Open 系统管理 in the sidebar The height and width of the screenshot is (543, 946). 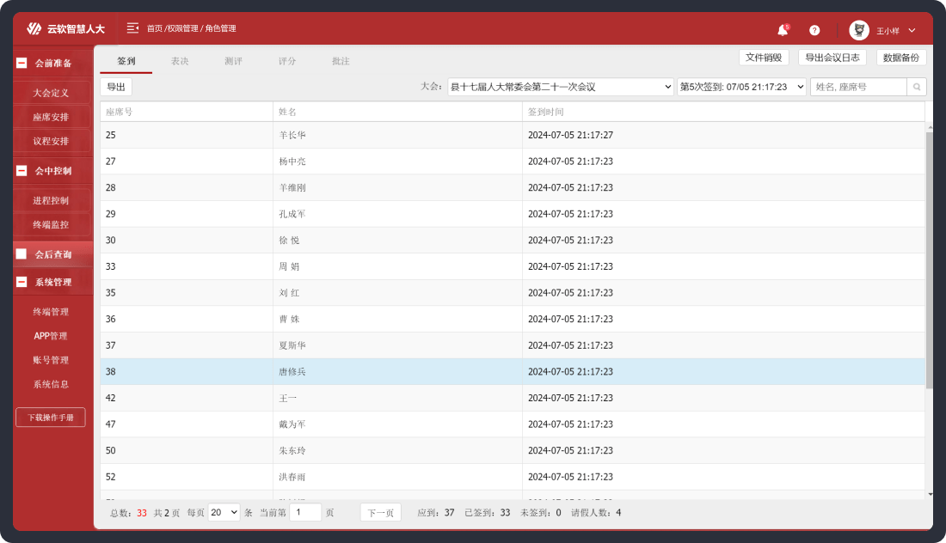[x=52, y=281]
